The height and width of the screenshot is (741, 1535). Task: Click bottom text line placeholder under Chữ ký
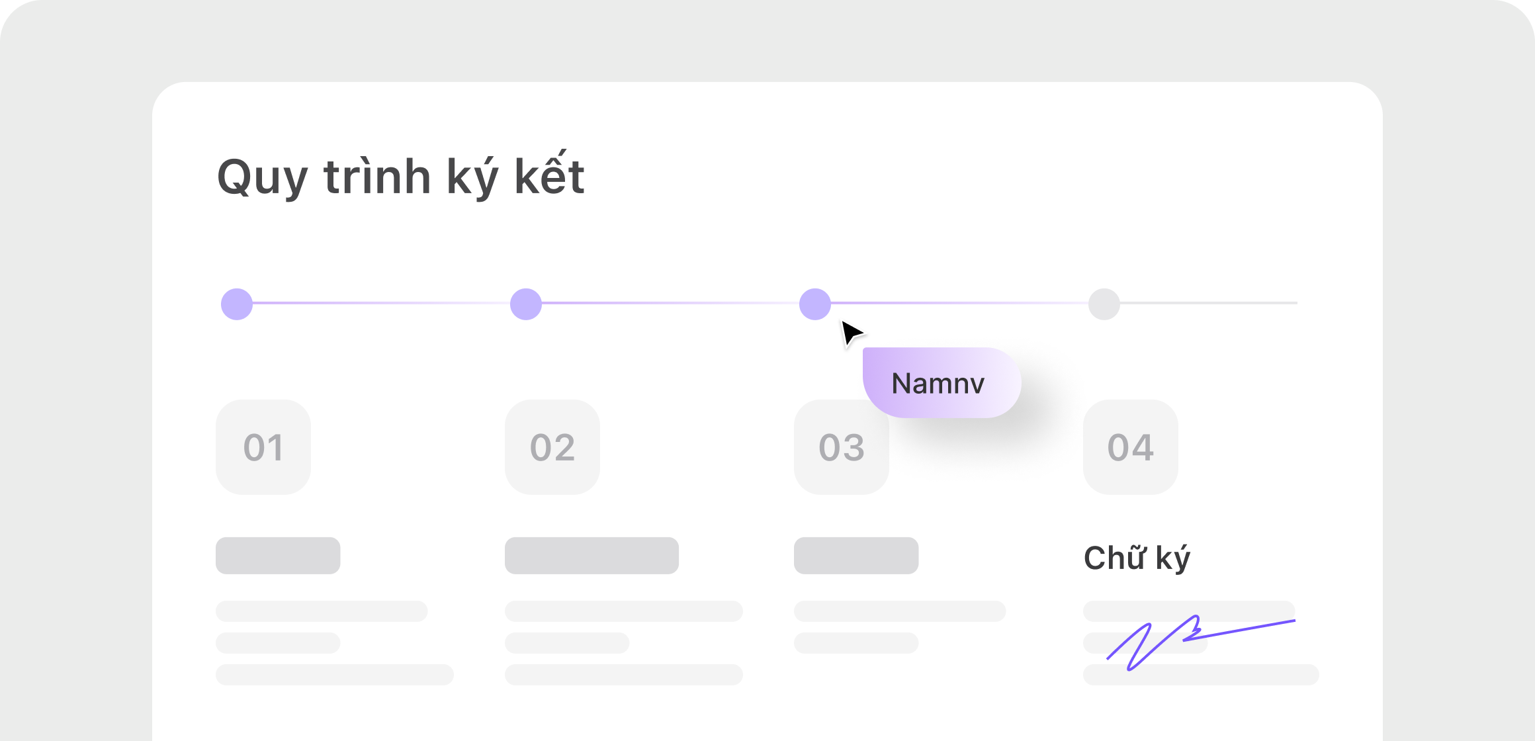click(x=1201, y=675)
